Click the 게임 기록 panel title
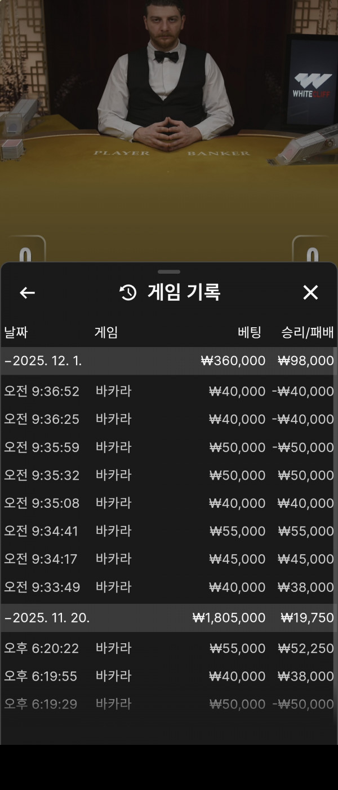The height and width of the screenshot is (790, 338). click(x=184, y=292)
